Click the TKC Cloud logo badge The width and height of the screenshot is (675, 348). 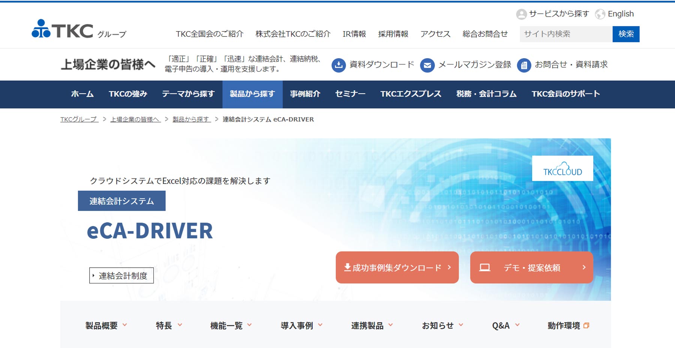click(562, 168)
